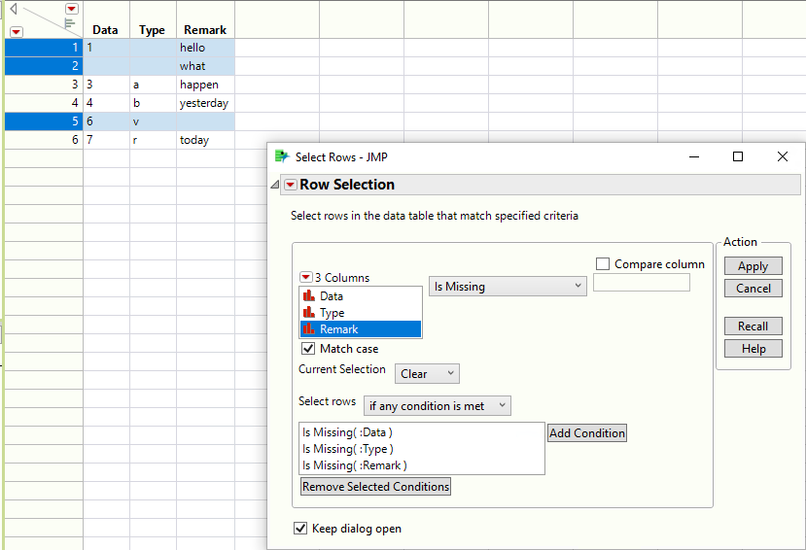This screenshot has height=550, width=806.
Task: Click the 3 Columns red triangle menu
Action: (306, 278)
